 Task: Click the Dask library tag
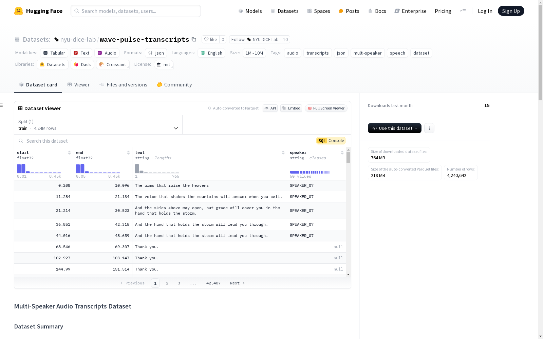(82, 64)
